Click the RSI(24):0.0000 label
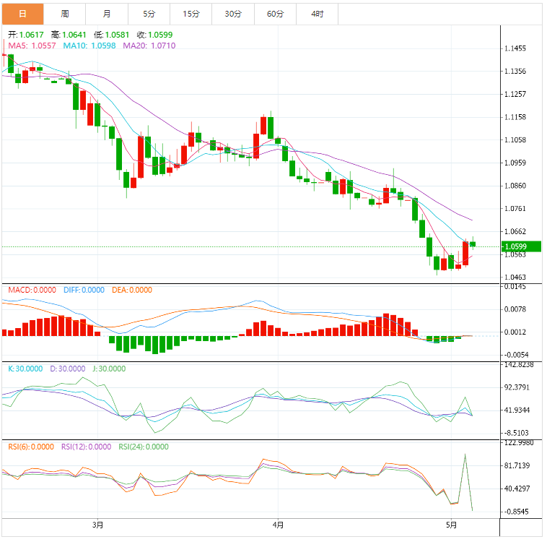Image resolution: width=547 pixels, height=542 pixels. pyautogui.click(x=144, y=447)
